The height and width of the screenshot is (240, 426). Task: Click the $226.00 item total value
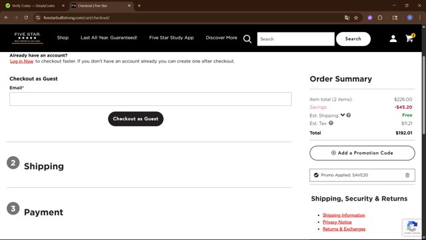403,99
